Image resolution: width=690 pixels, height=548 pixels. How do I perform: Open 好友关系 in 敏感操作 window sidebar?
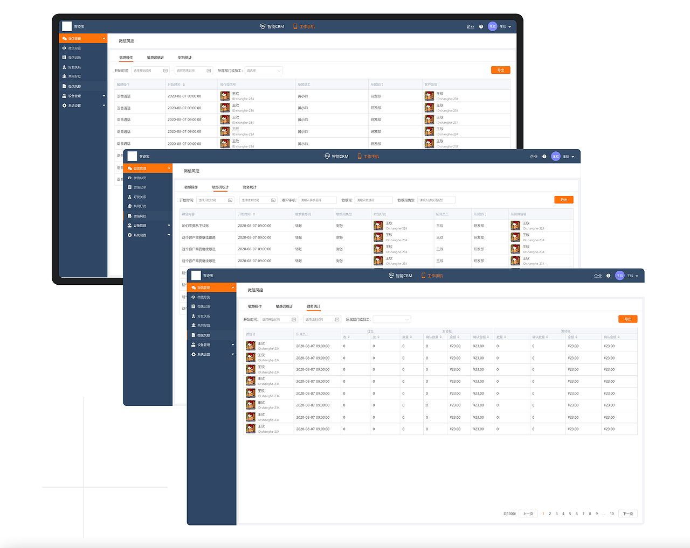click(74, 67)
